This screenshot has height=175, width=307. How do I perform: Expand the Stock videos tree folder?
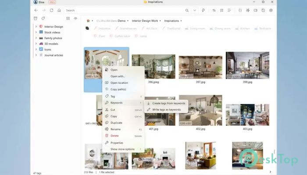(x=36, y=32)
